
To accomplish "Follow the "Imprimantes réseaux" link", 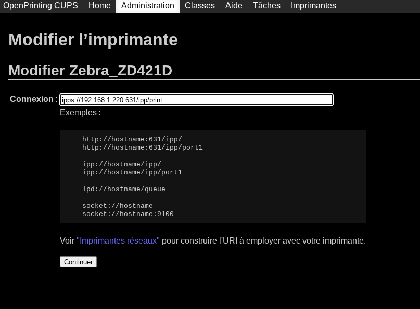I will 118,240.
